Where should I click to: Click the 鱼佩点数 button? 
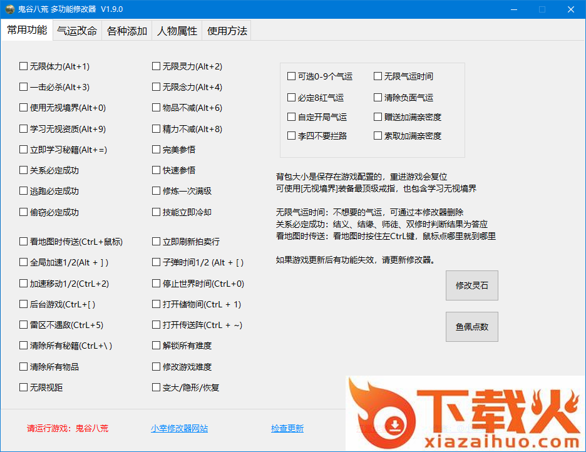tap(471, 327)
